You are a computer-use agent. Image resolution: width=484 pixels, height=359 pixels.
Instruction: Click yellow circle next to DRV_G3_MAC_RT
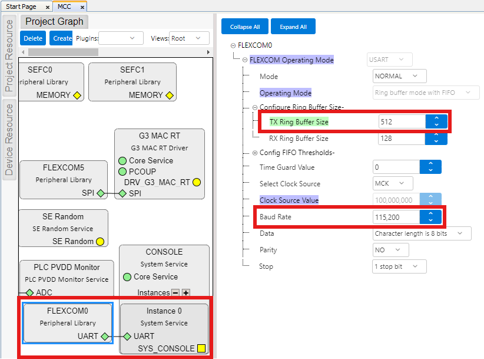tap(197, 182)
